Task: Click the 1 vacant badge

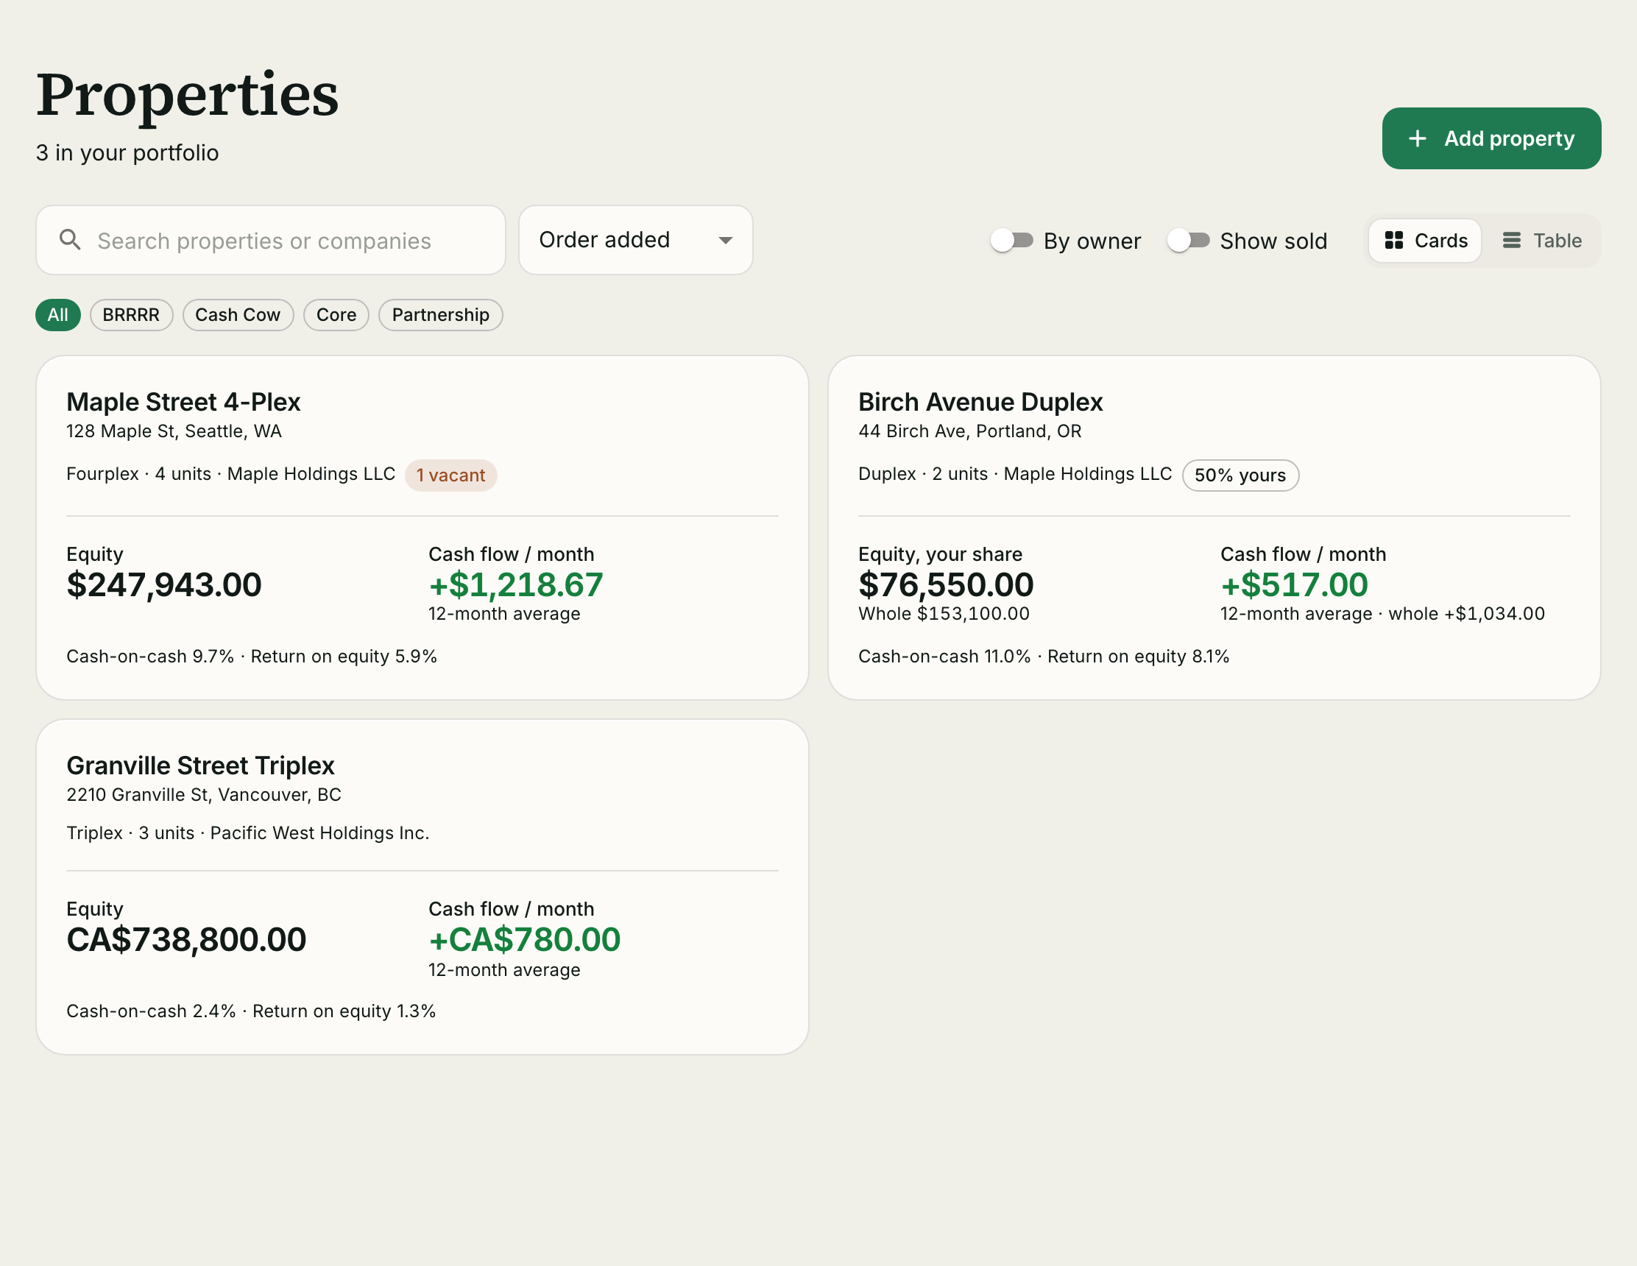Action: tap(451, 475)
